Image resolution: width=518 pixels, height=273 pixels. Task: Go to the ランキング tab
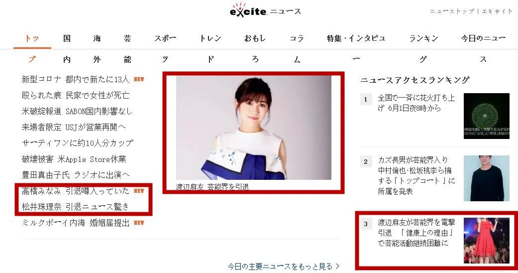coord(423,49)
